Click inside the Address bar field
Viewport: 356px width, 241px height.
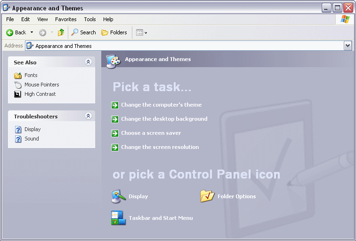point(188,46)
